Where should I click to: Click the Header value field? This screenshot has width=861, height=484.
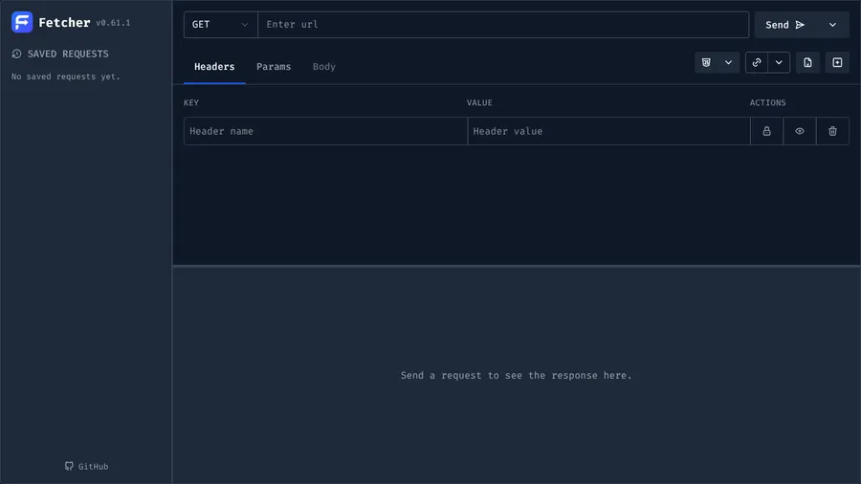(x=609, y=131)
